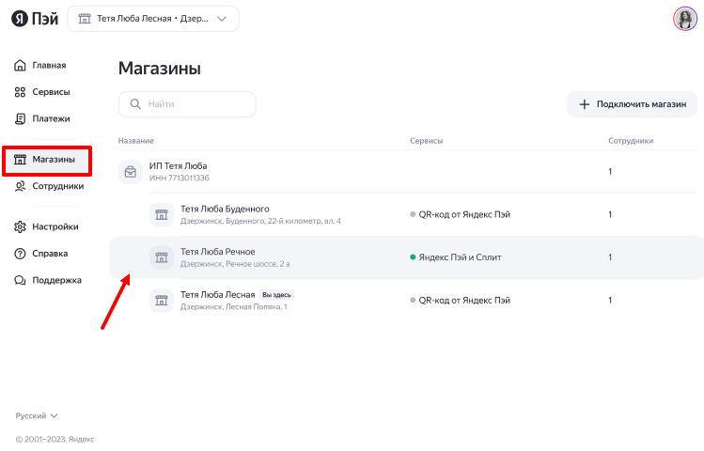Open the user profile avatar
Image resolution: width=704 pixels, height=451 pixels.
(684, 19)
